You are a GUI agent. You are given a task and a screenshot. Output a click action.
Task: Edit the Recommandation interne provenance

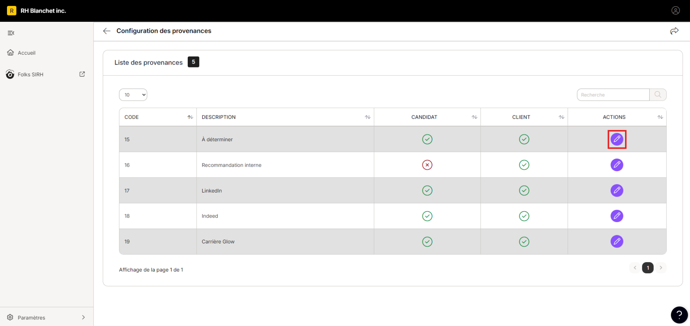click(x=617, y=165)
